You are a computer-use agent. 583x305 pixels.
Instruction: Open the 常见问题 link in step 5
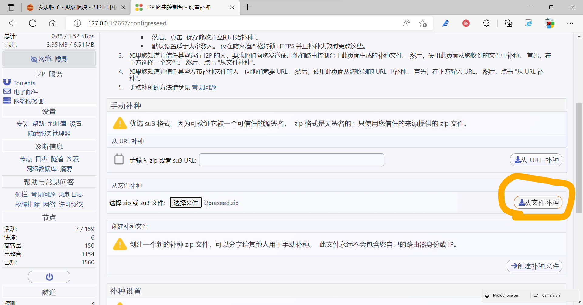[204, 87]
